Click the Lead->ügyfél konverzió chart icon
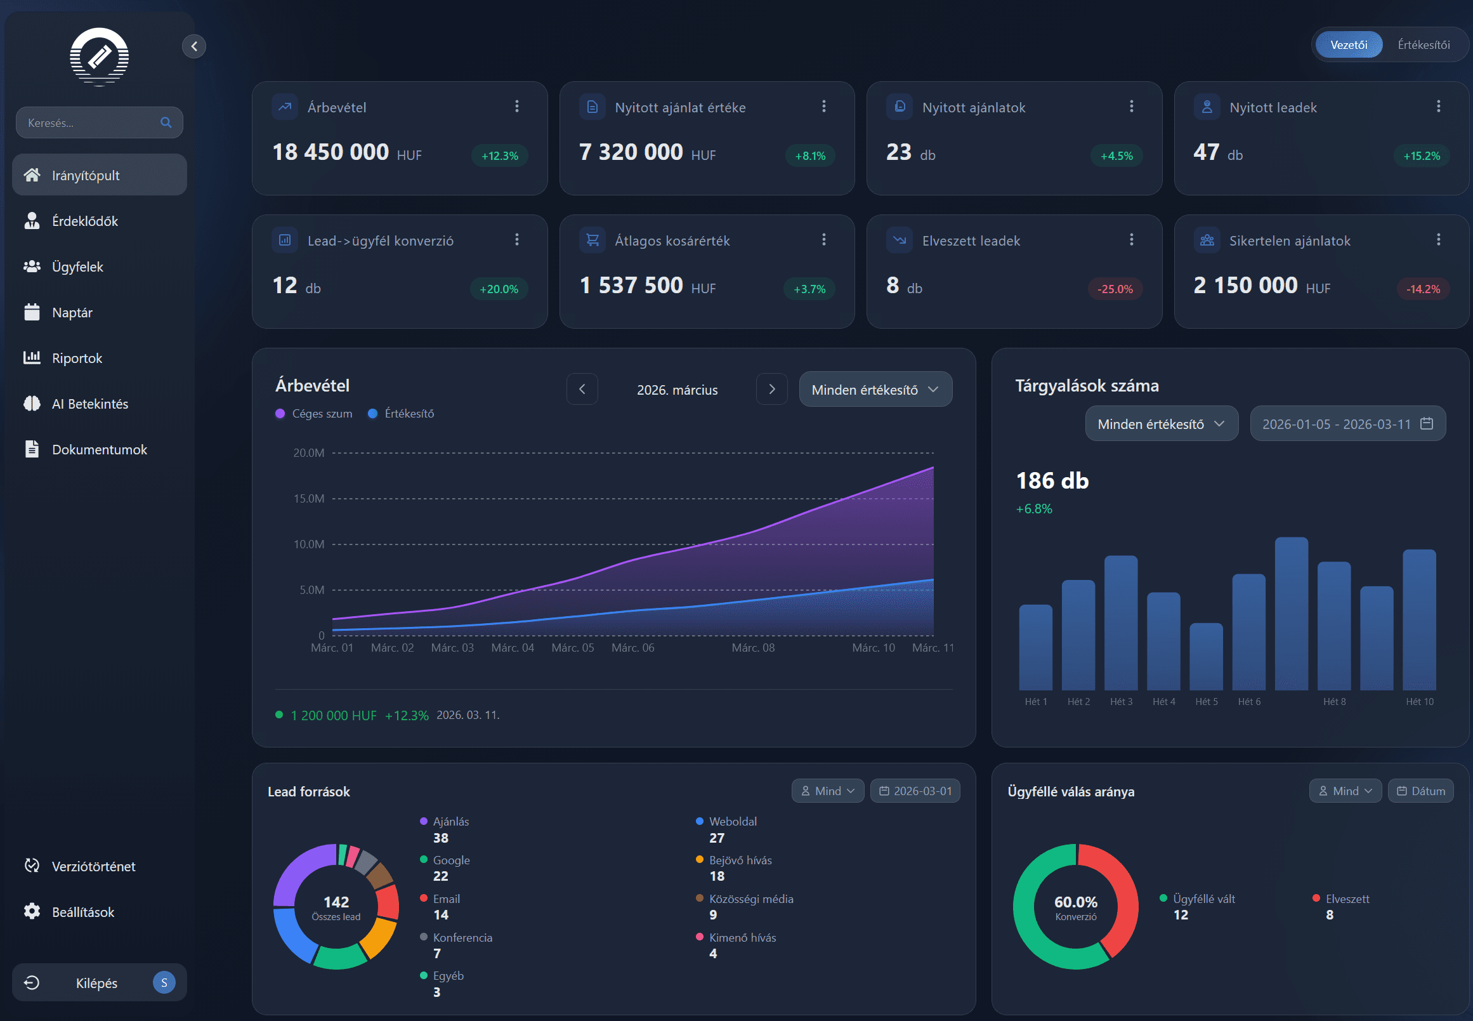 click(x=285, y=240)
